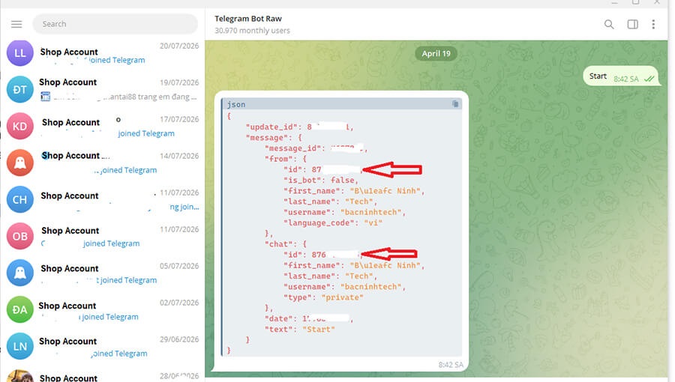Click the 30.970 monthly users subtitle
Screen dimensions: 675x382
252,31
